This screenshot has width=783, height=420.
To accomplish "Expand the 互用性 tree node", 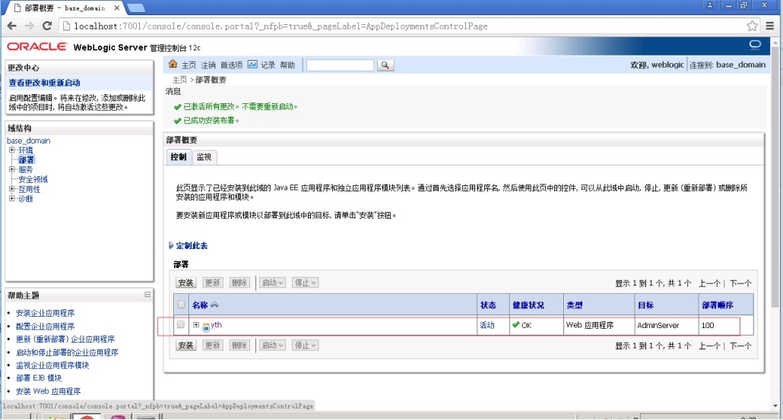I will pos(12,188).
